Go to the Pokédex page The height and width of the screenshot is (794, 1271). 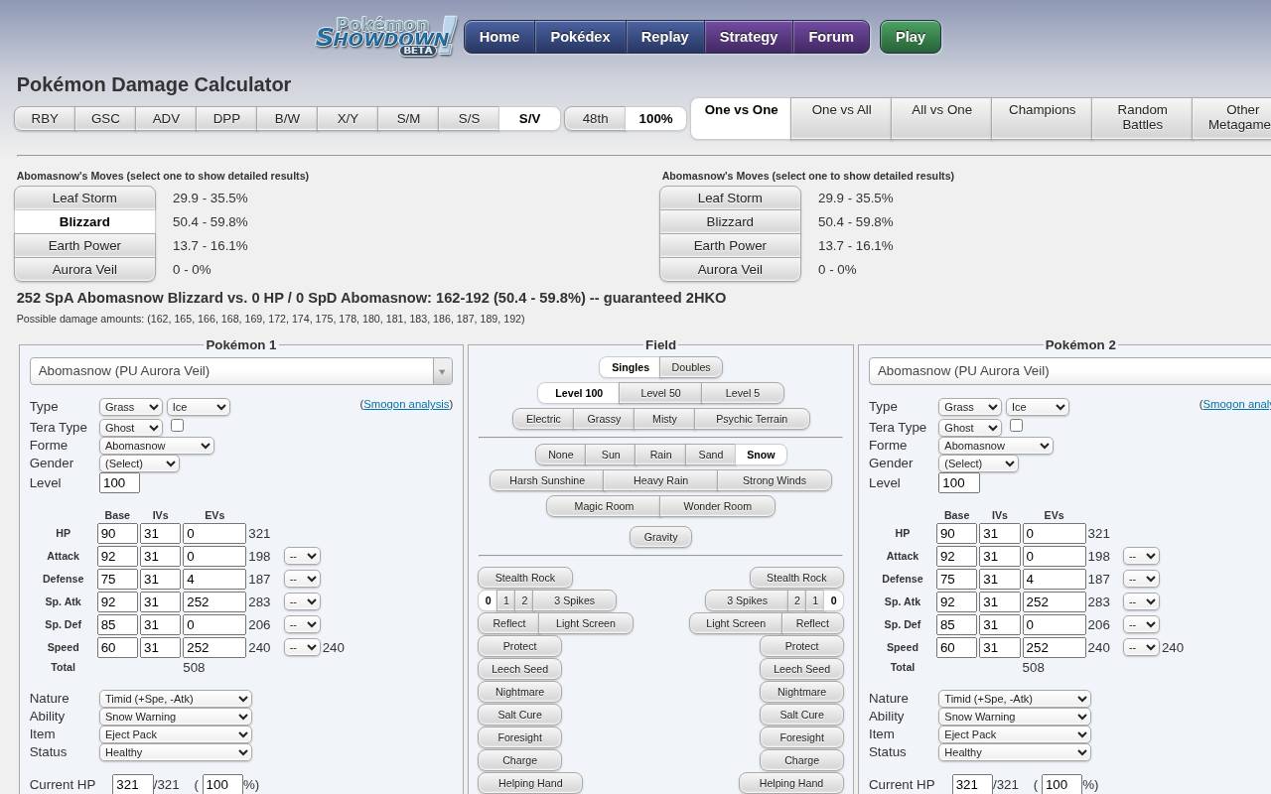pos(580,37)
